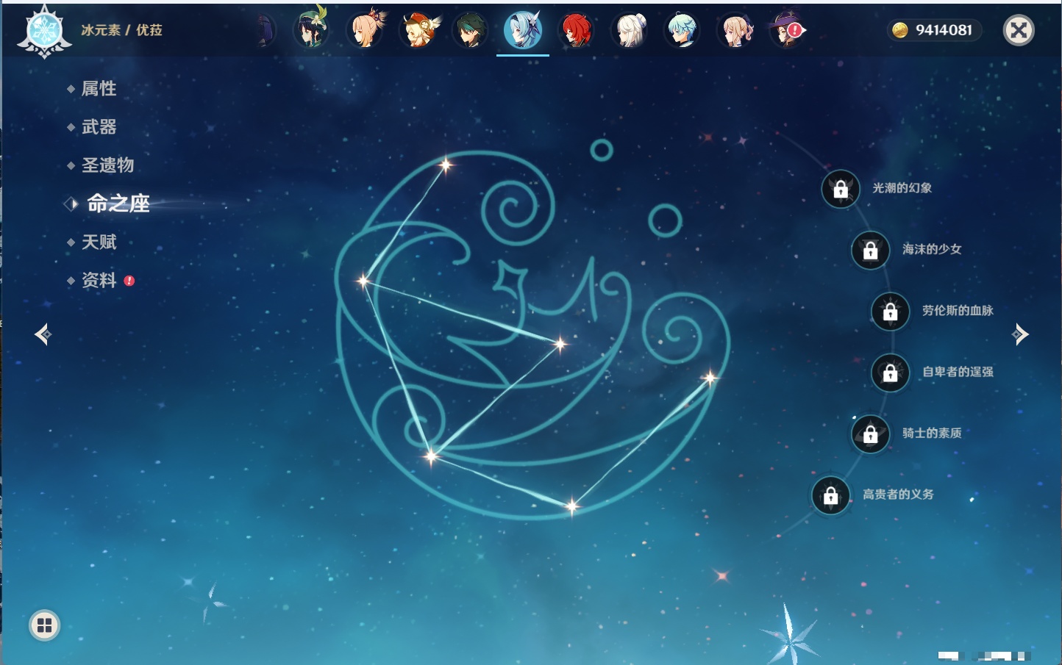
Task: Switch to Diluc's red-haired portrait
Action: (576, 30)
